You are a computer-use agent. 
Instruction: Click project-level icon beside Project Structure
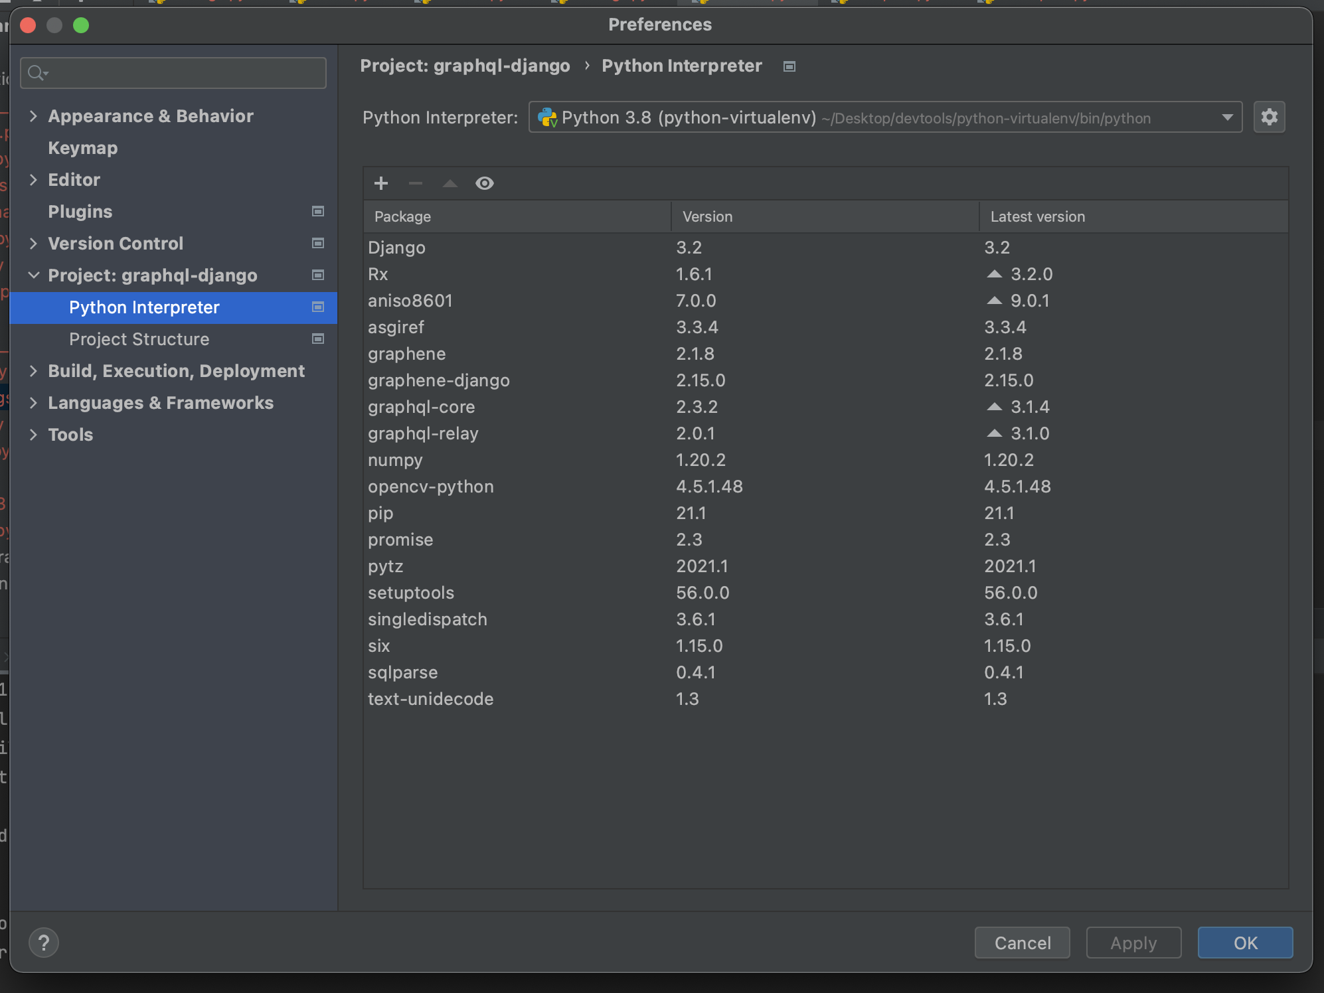(x=318, y=339)
